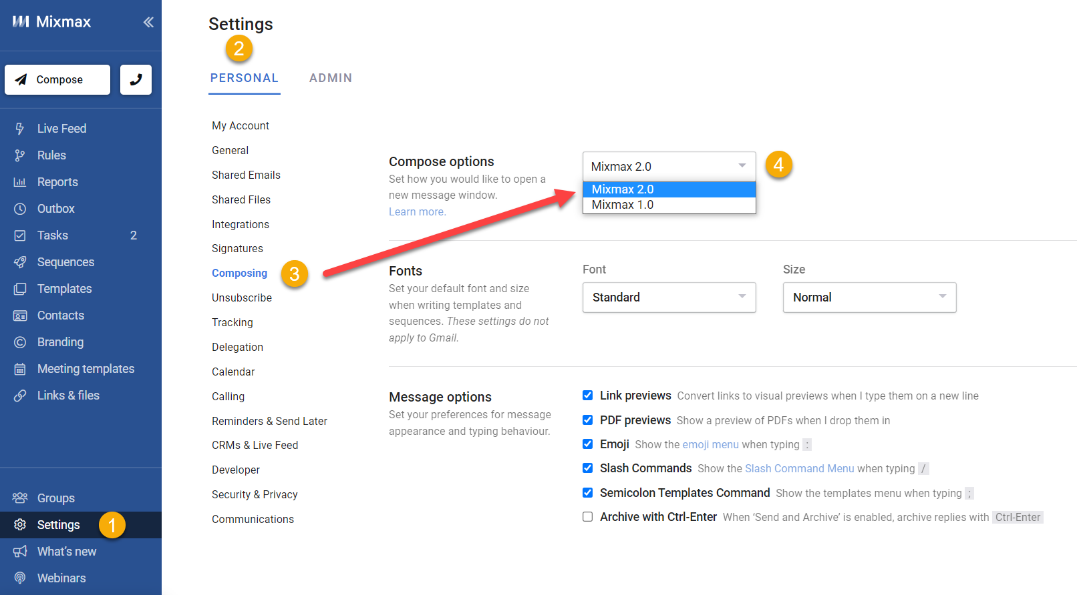The width and height of the screenshot is (1077, 595).
Task: Uncheck Semicolon Templates Command
Action: [588, 493]
